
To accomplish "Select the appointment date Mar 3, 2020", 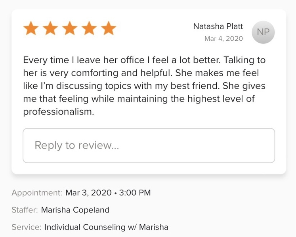I will (x=89, y=193).
